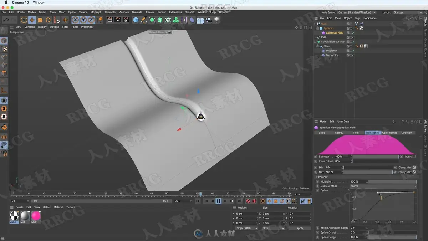Switch to the Direction tab
Screen dimensions: 428x241
click(x=407, y=133)
